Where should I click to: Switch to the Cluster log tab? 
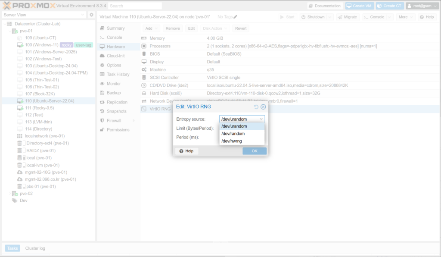click(x=35, y=248)
